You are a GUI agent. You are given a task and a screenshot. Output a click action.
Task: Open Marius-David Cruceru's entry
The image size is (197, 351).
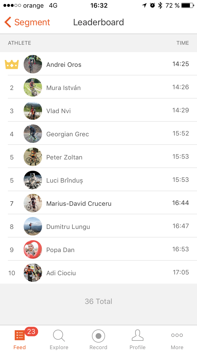(x=79, y=204)
